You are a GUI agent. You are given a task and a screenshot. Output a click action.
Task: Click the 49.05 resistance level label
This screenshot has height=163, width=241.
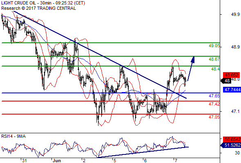(214, 46)
